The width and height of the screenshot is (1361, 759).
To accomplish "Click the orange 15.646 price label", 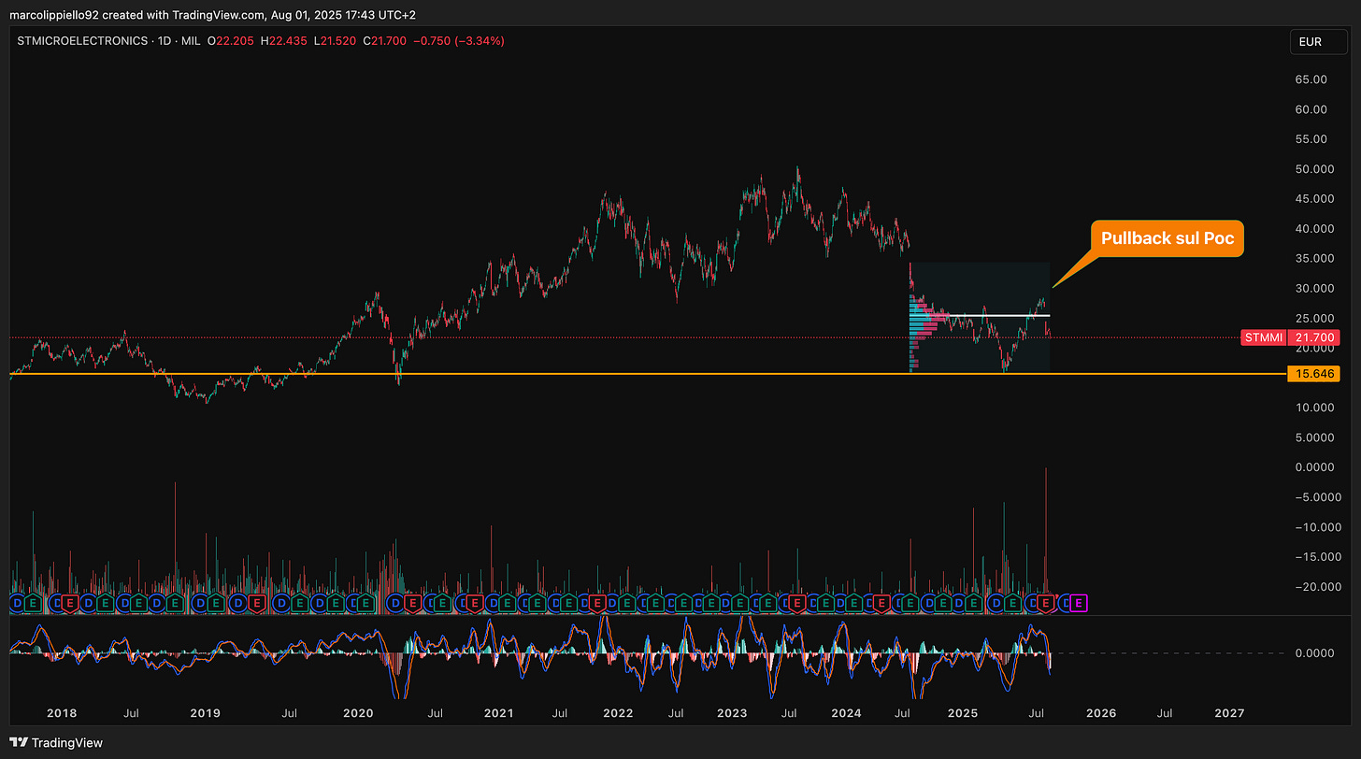I will pos(1314,374).
